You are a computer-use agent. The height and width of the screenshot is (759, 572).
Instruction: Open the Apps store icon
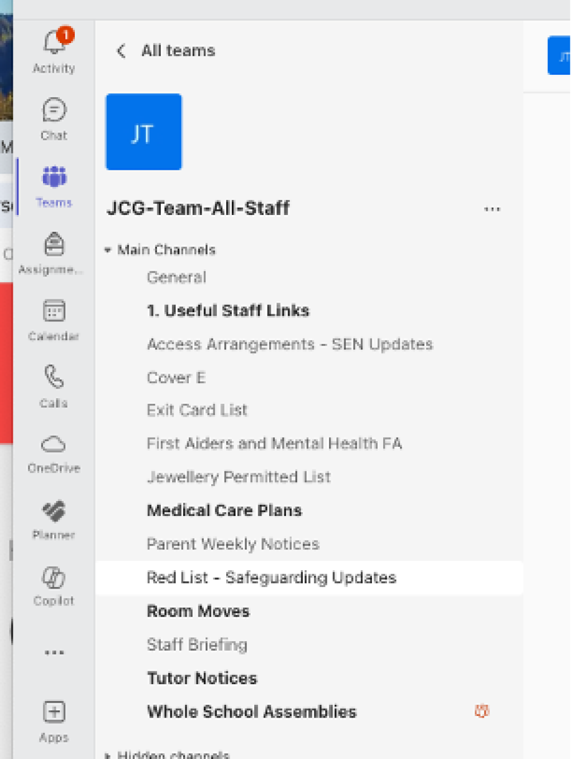[x=54, y=713]
